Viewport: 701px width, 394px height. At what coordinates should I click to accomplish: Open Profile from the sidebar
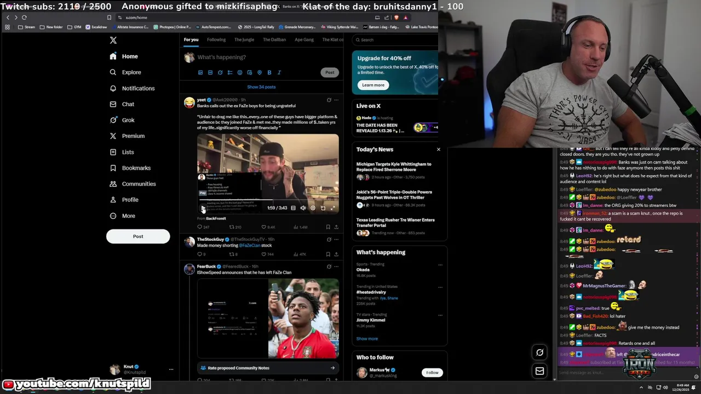click(124, 200)
